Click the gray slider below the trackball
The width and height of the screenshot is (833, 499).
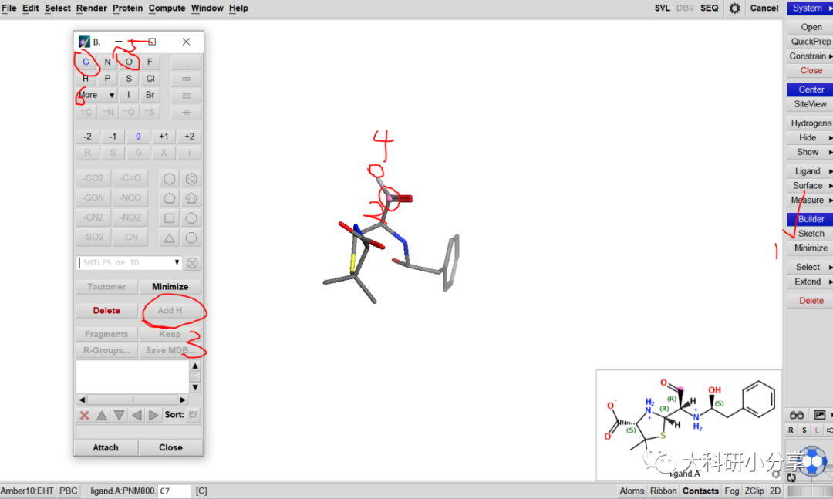pyautogui.click(x=810, y=491)
